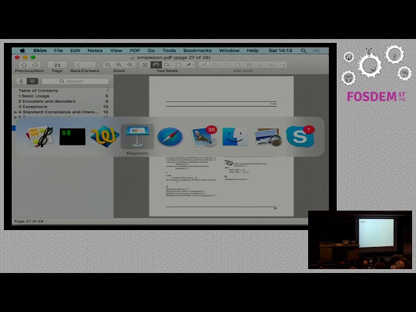Image resolution: width=416 pixels, height=312 pixels.
Task: Switch to Skype in app switcher
Action: (300, 136)
